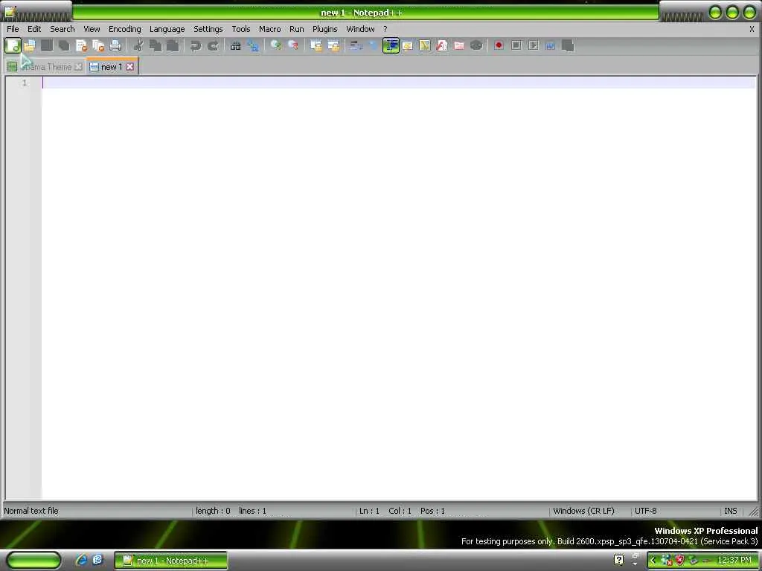Image resolution: width=762 pixels, height=571 pixels.
Task: Click the green Start button
Action: pos(33,561)
